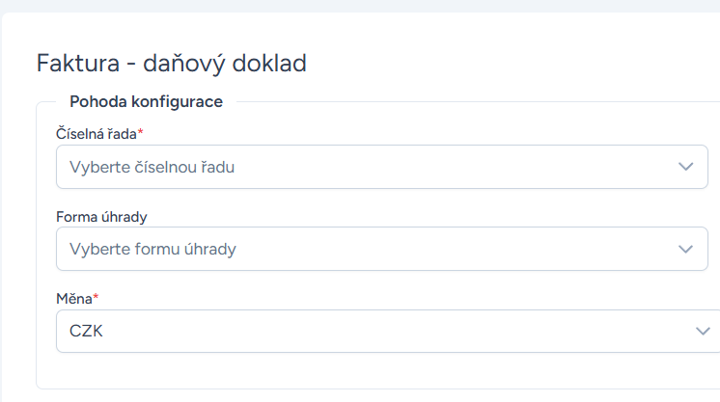Image resolution: width=720 pixels, height=402 pixels.
Task: Click the word 'doklad' in the heading
Action: (x=269, y=63)
